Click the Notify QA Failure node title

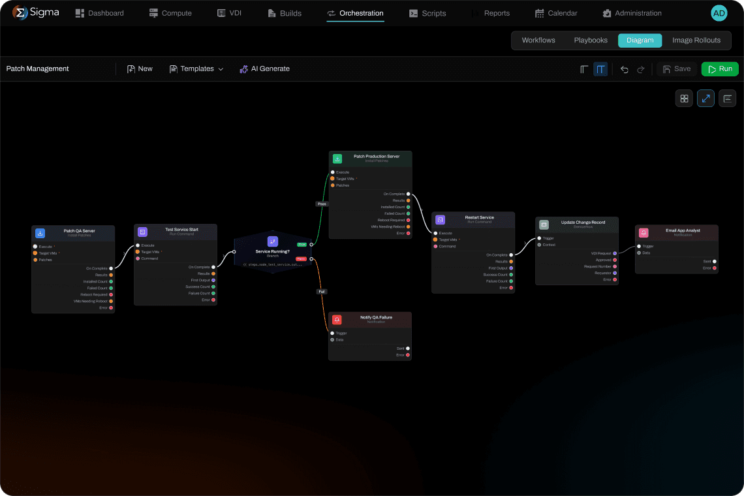coord(377,317)
